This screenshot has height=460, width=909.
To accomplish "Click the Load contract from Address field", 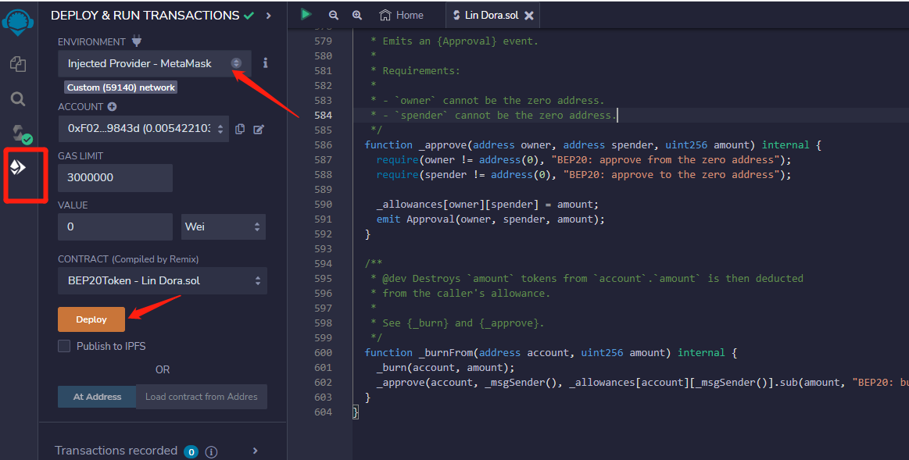I will (x=202, y=397).
